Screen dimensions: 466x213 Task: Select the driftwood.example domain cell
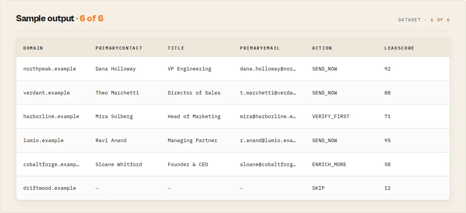(50, 188)
